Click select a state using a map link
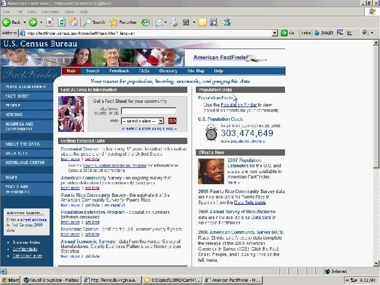This screenshot has height=285, width=380. (x=149, y=129)
